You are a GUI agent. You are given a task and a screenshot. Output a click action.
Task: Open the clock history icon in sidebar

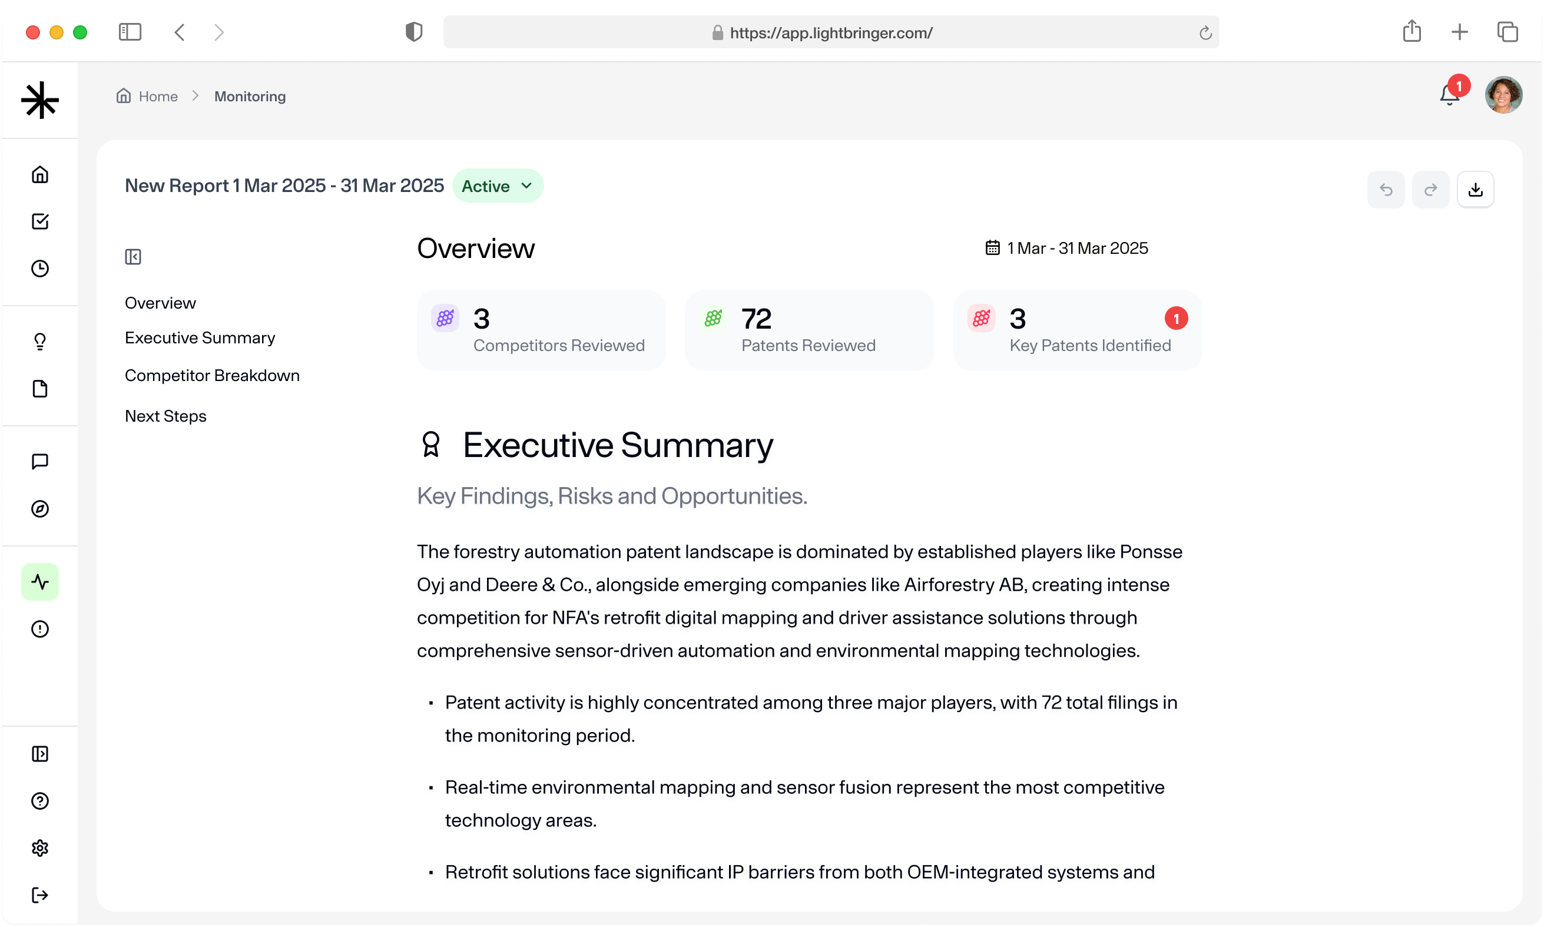point(40,269)
